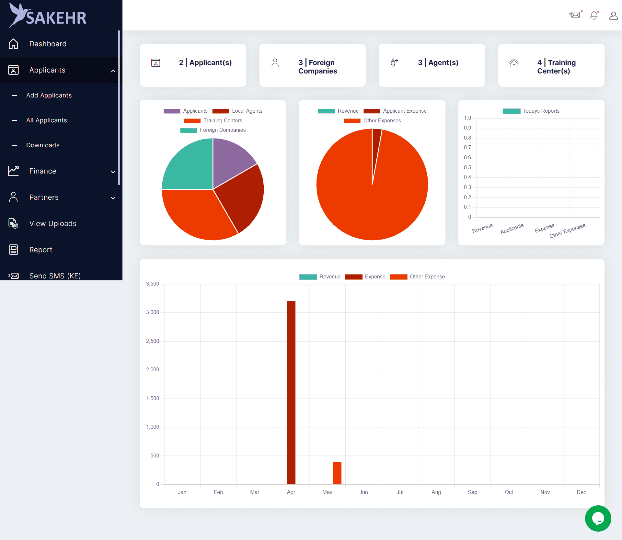
Task: Expand the Finance menu chevron
Action: (x=113, y=172)
